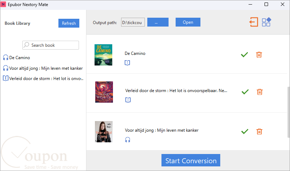Delete Voor altijd jong with trash icon
The height and width of the screenshot is (171, 290).
coord(259,132)
